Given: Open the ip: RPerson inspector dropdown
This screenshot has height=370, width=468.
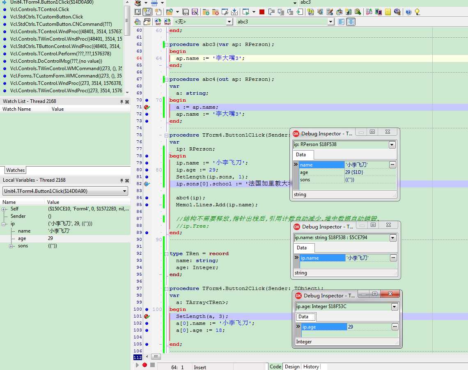Looking at the screenshot, I should [392, 145].
